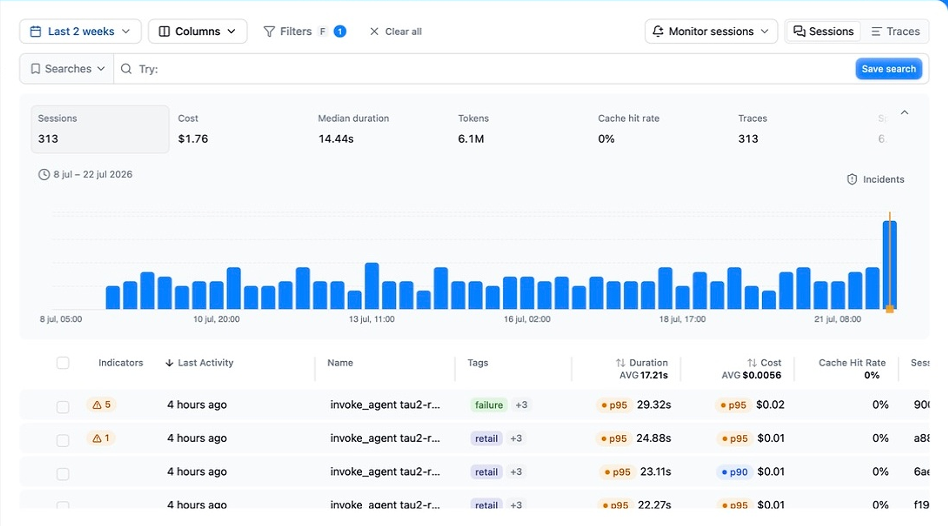
Task: Click retail tag in 23.11s row
Action: (486, 472)
